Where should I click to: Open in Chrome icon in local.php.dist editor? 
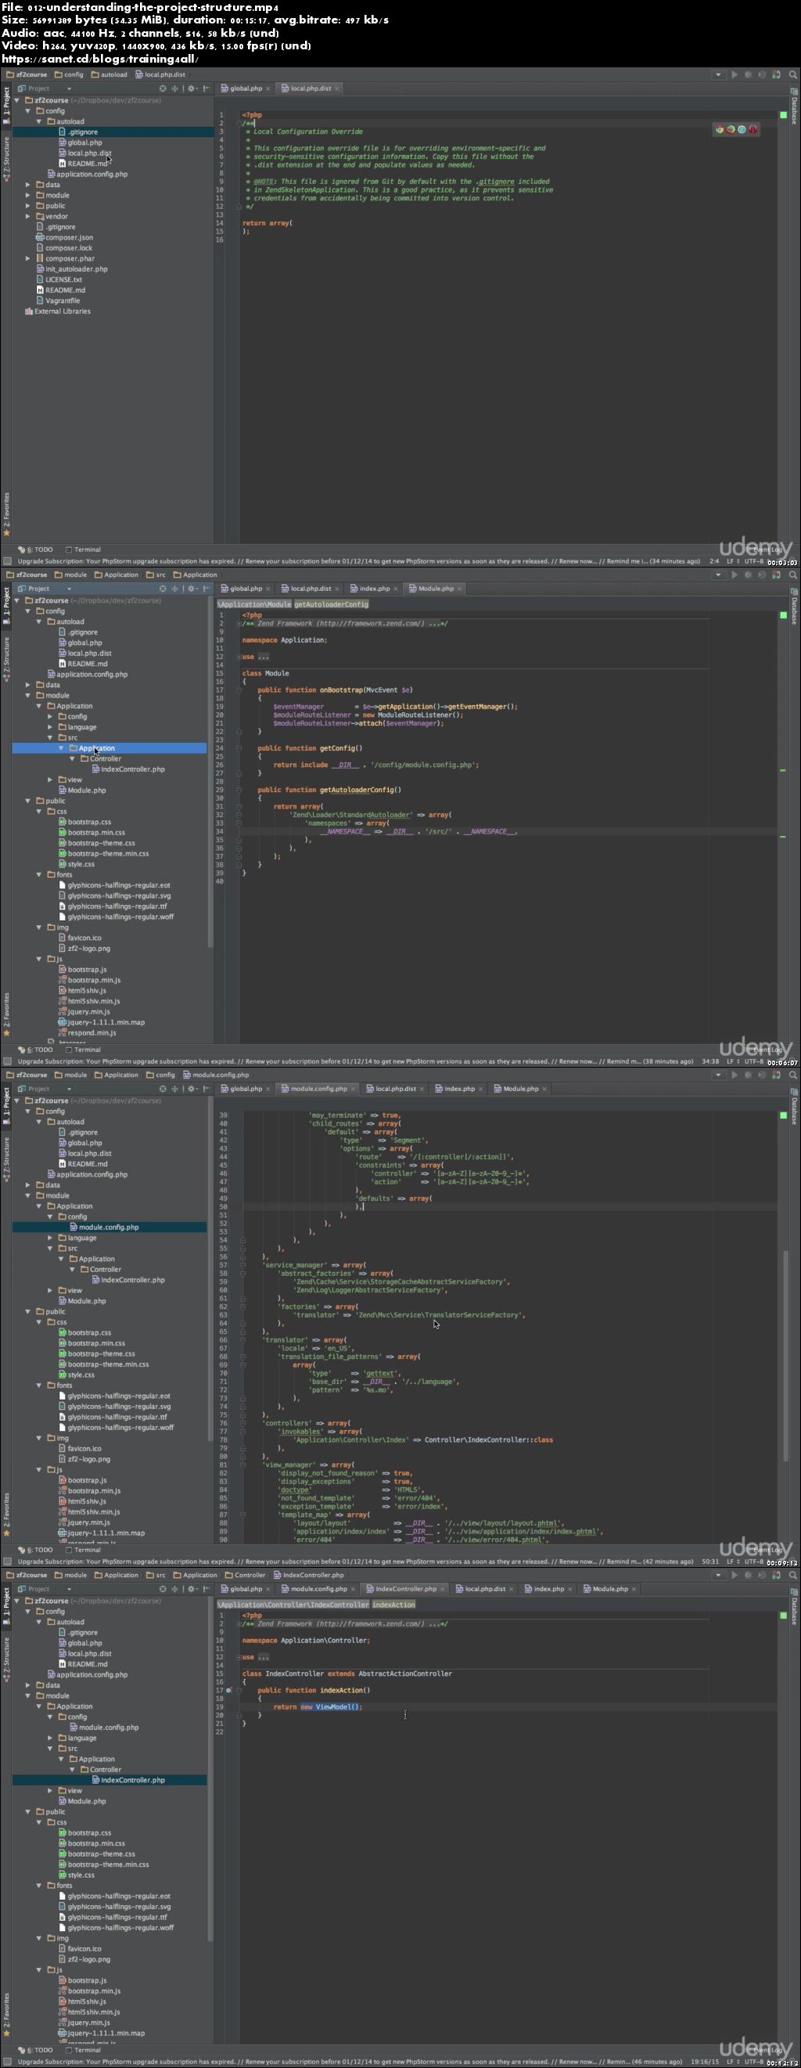[x=720, y=129]
